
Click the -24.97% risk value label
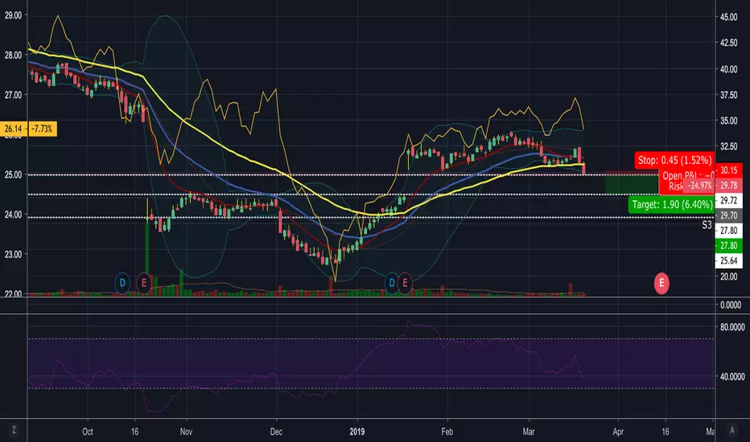pyautogui.click(x=698, y=186)
